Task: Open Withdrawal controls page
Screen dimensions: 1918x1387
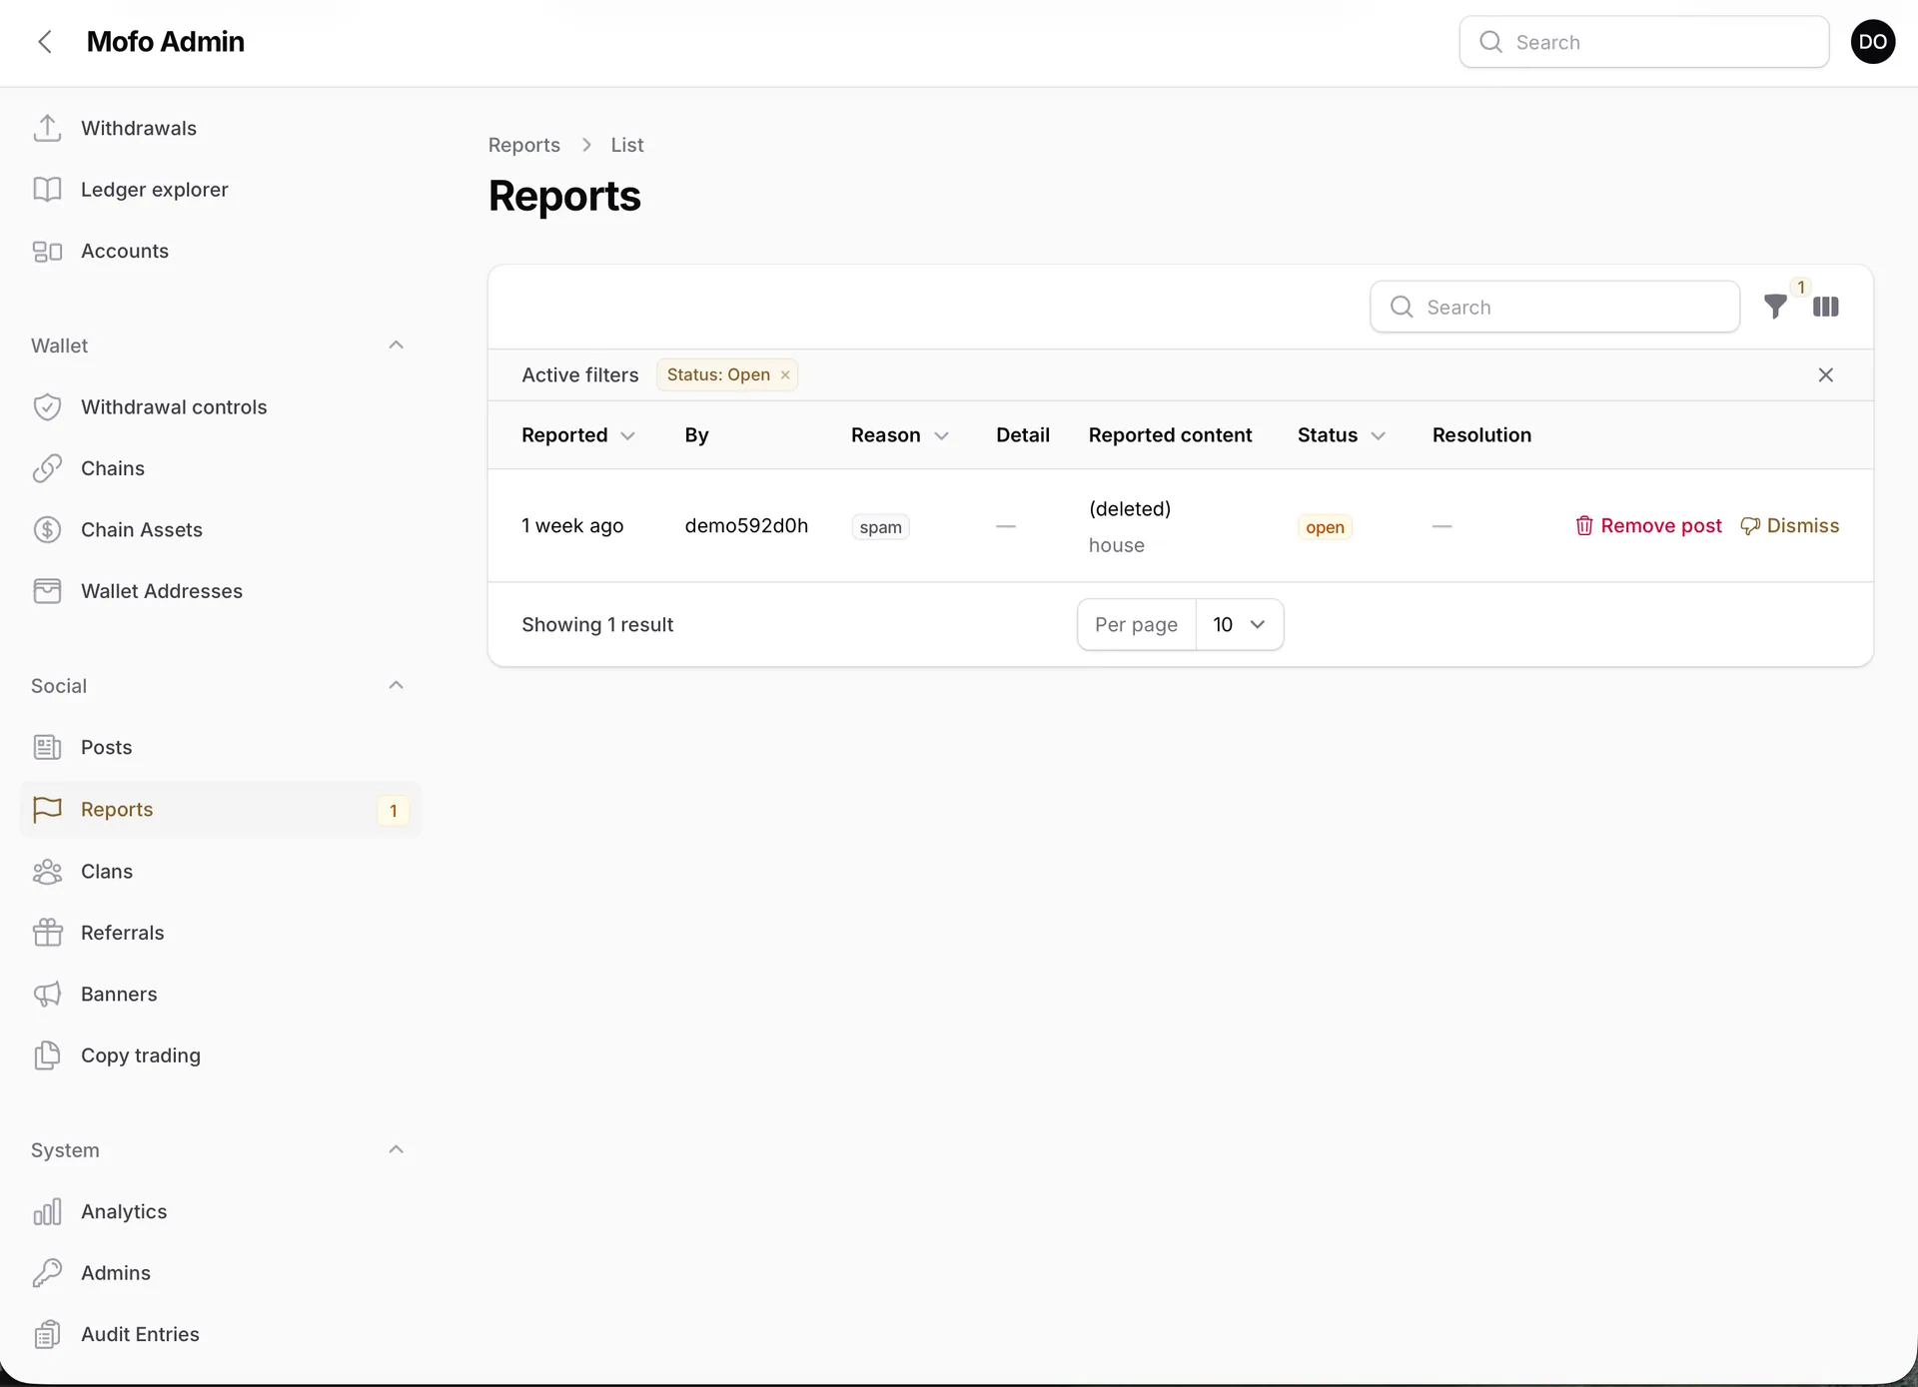Action: tap(174, 407)
